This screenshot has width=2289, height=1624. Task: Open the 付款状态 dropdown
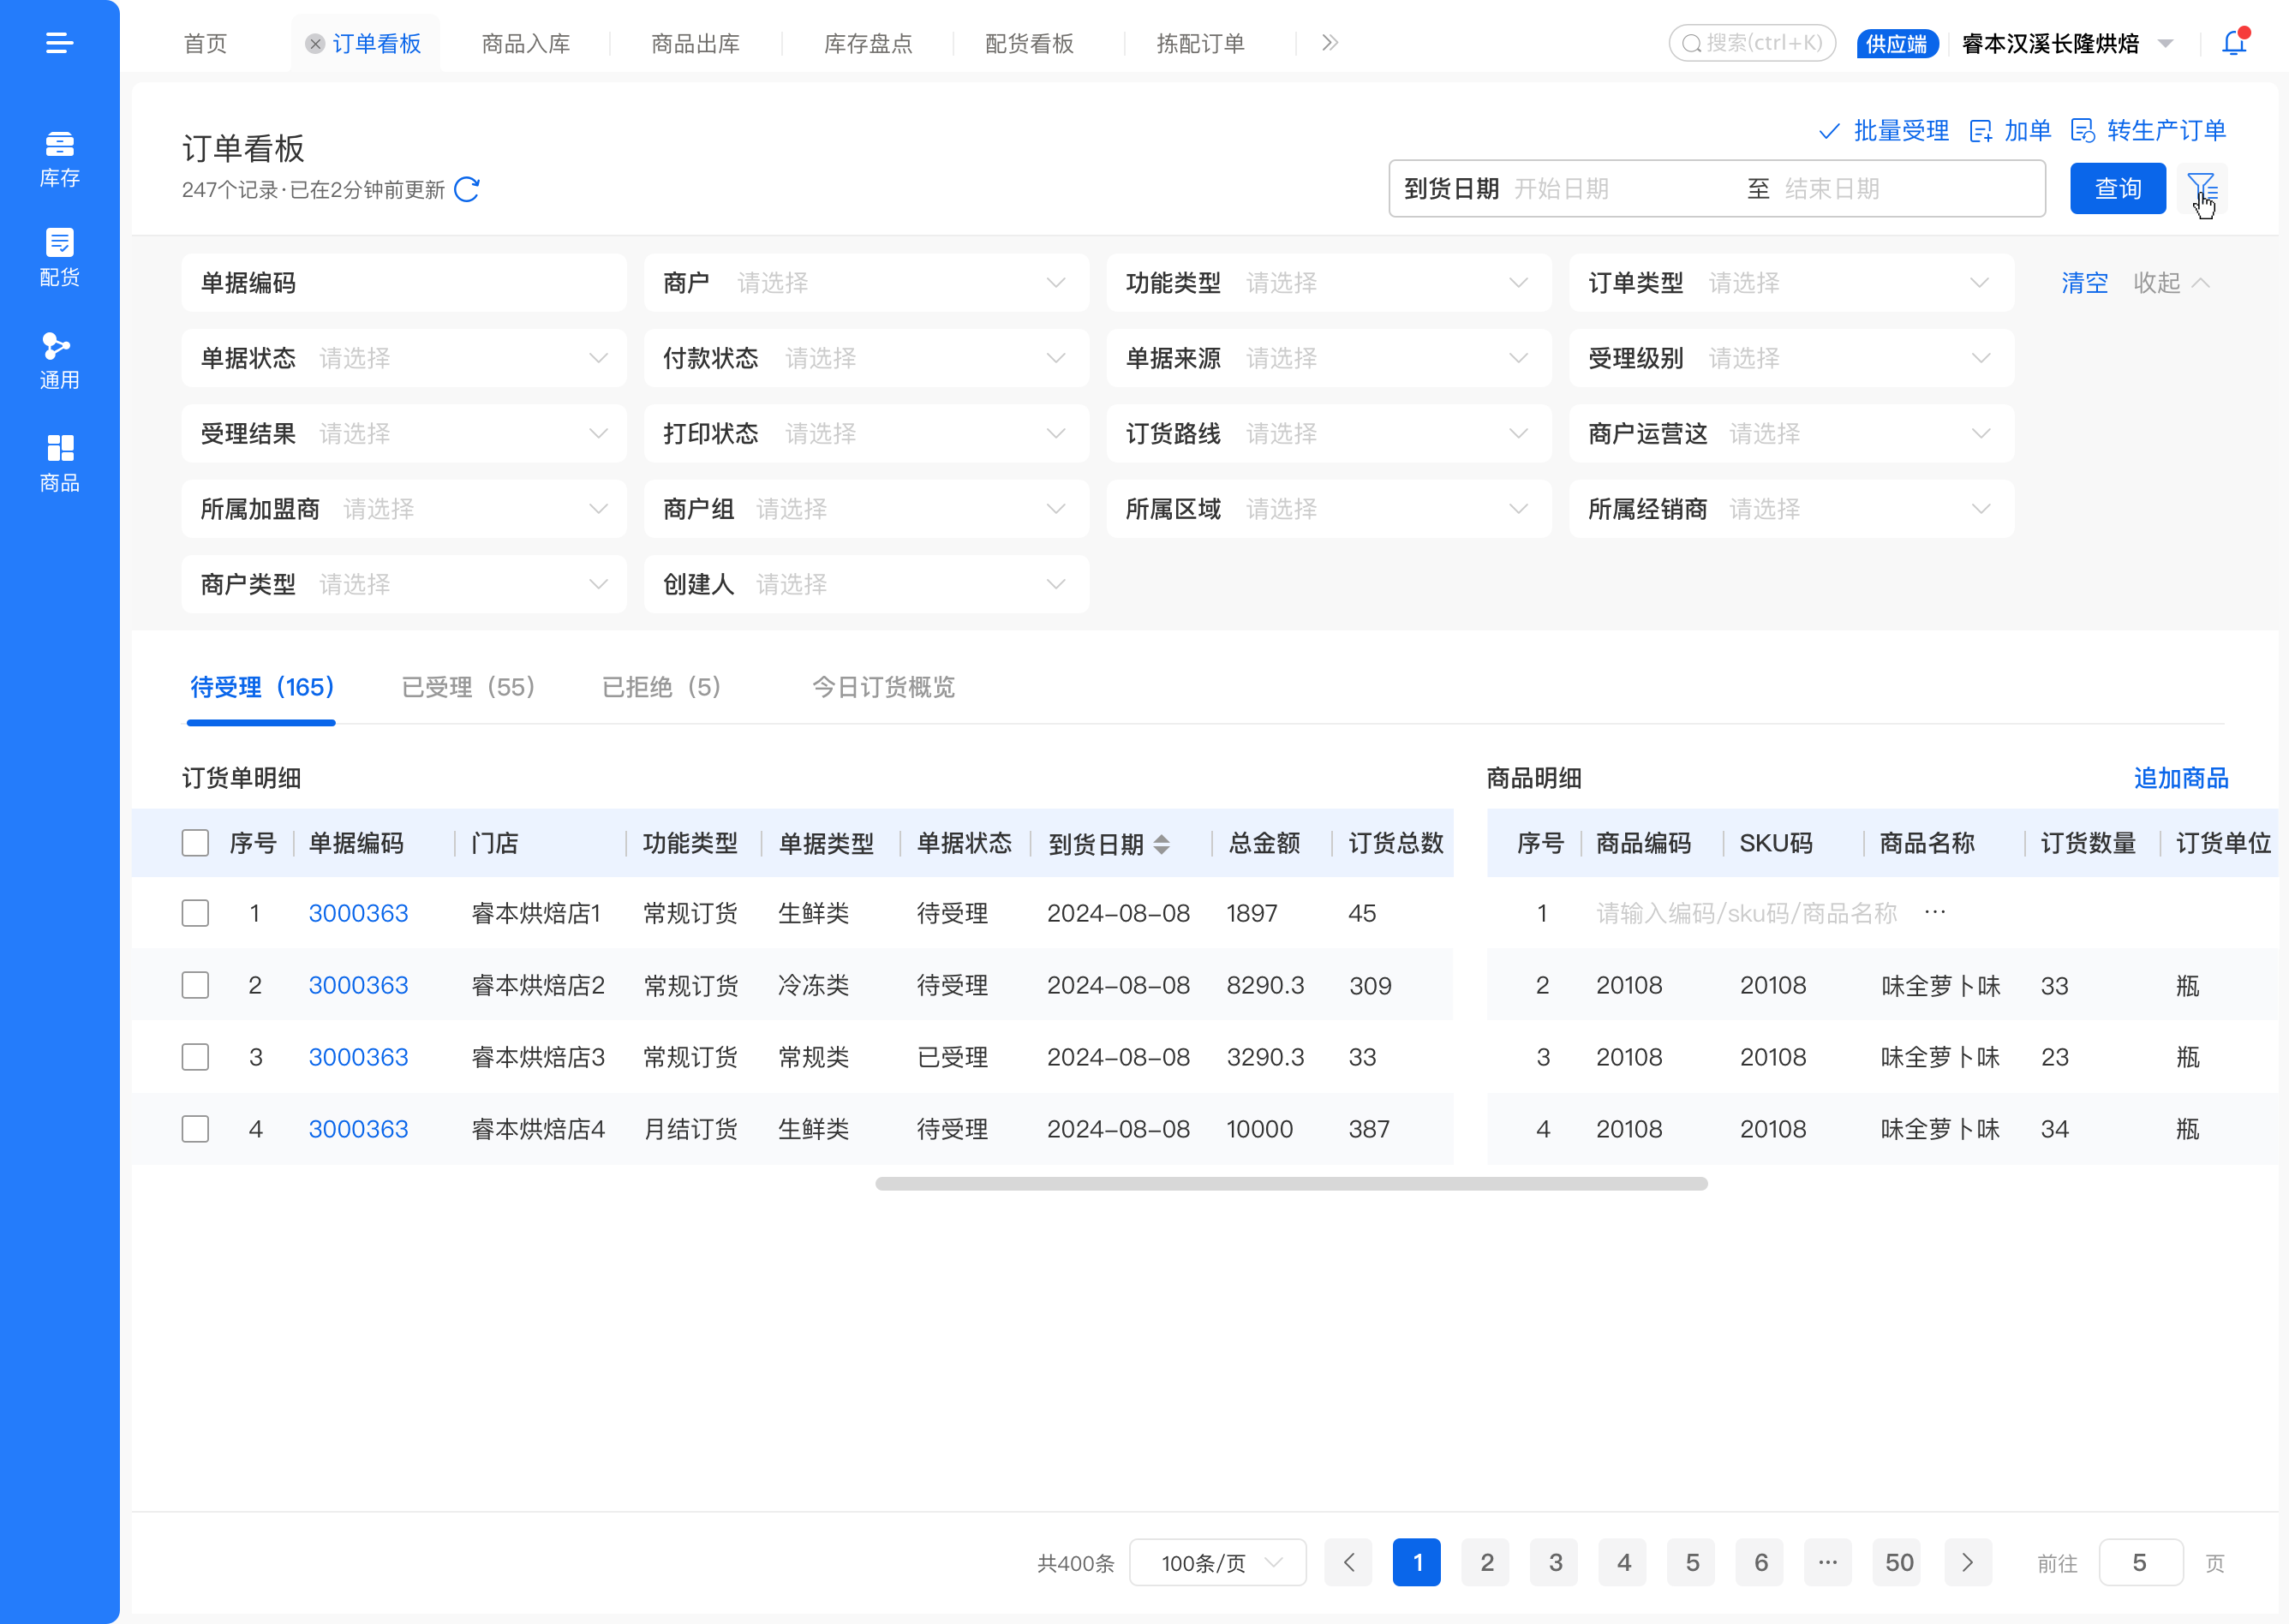(866, 358)
